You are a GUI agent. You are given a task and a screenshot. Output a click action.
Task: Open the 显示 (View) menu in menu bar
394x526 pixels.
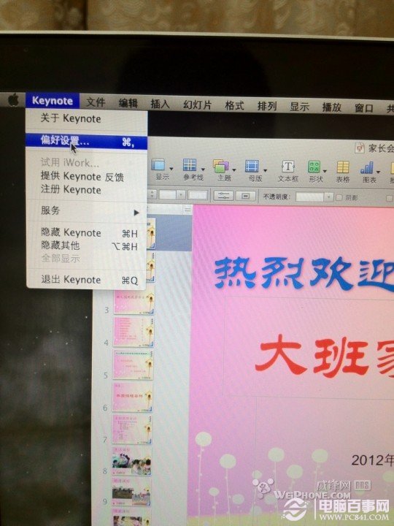300,107
